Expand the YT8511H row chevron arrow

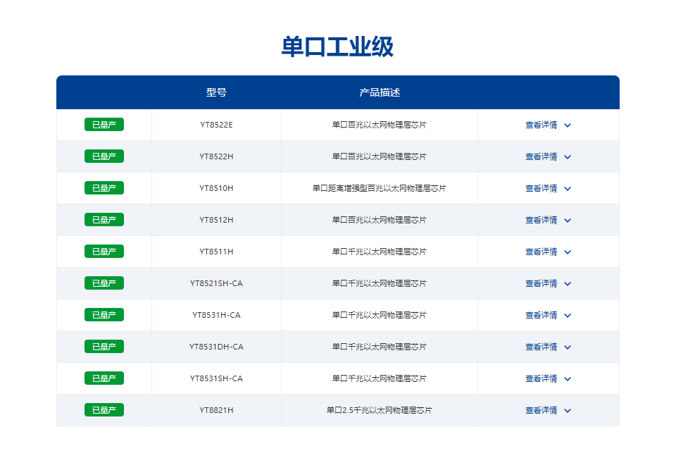click(x=568, y=252)
